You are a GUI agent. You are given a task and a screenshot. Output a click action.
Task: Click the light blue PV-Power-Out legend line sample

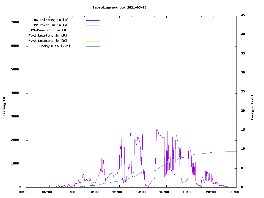tap(93, 31)
